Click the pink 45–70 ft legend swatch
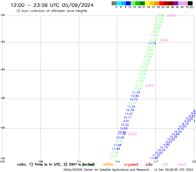Screen dimensions: 196x172 coord(185,3)
